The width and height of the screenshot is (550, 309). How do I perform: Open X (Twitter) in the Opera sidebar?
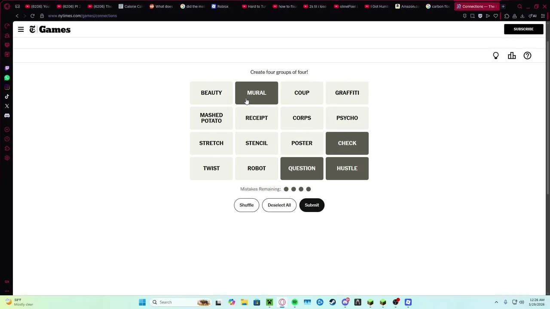[7, 106]
